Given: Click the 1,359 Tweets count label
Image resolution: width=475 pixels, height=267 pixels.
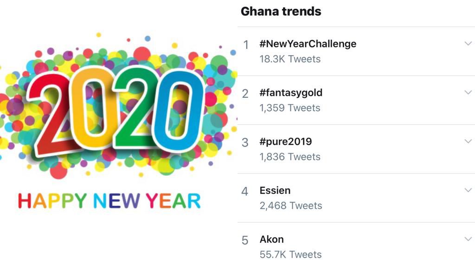Looking at the screenshot, I should (x=289, y=108).
